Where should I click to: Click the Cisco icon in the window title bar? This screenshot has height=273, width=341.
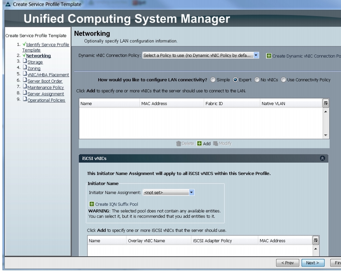coord(8,4)
